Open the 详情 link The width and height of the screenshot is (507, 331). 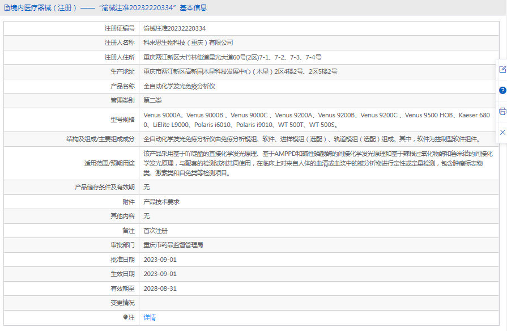[x=150, y=317]
